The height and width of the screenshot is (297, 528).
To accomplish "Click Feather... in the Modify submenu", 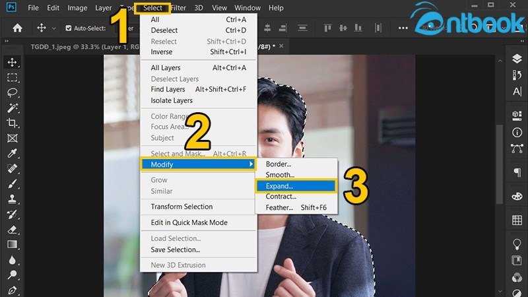I will pos(296,207).
